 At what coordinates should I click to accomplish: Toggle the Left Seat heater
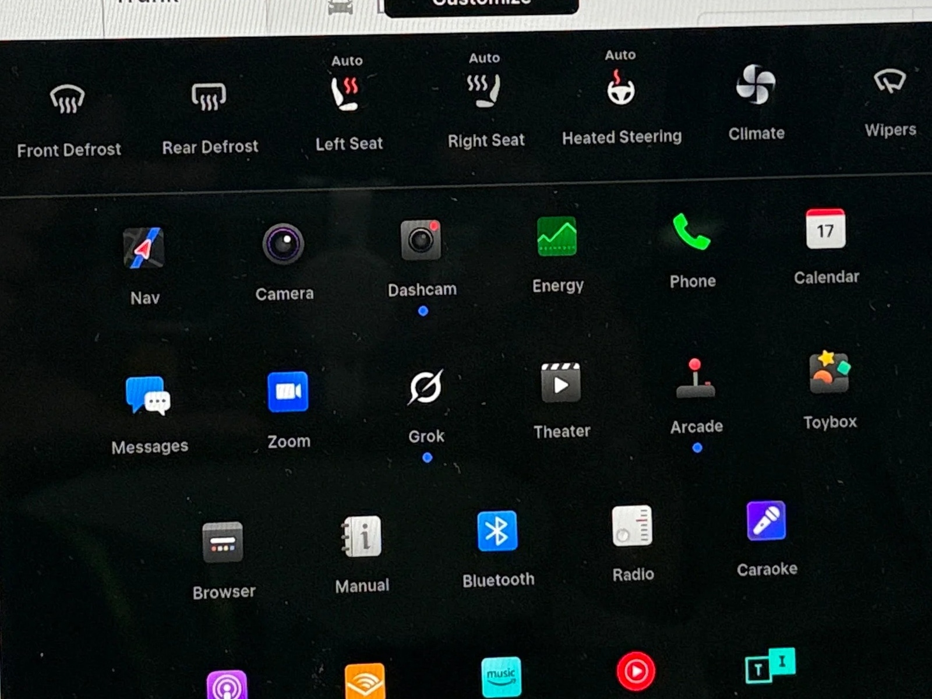(x=346, y=93)
